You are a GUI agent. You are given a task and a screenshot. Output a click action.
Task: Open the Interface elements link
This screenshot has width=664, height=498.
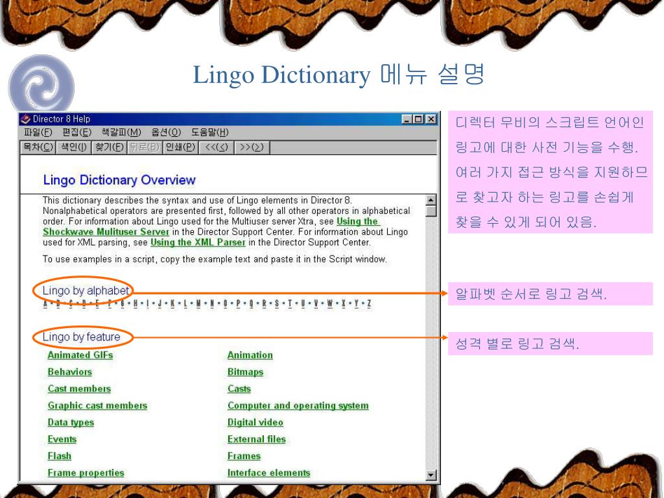268,473
